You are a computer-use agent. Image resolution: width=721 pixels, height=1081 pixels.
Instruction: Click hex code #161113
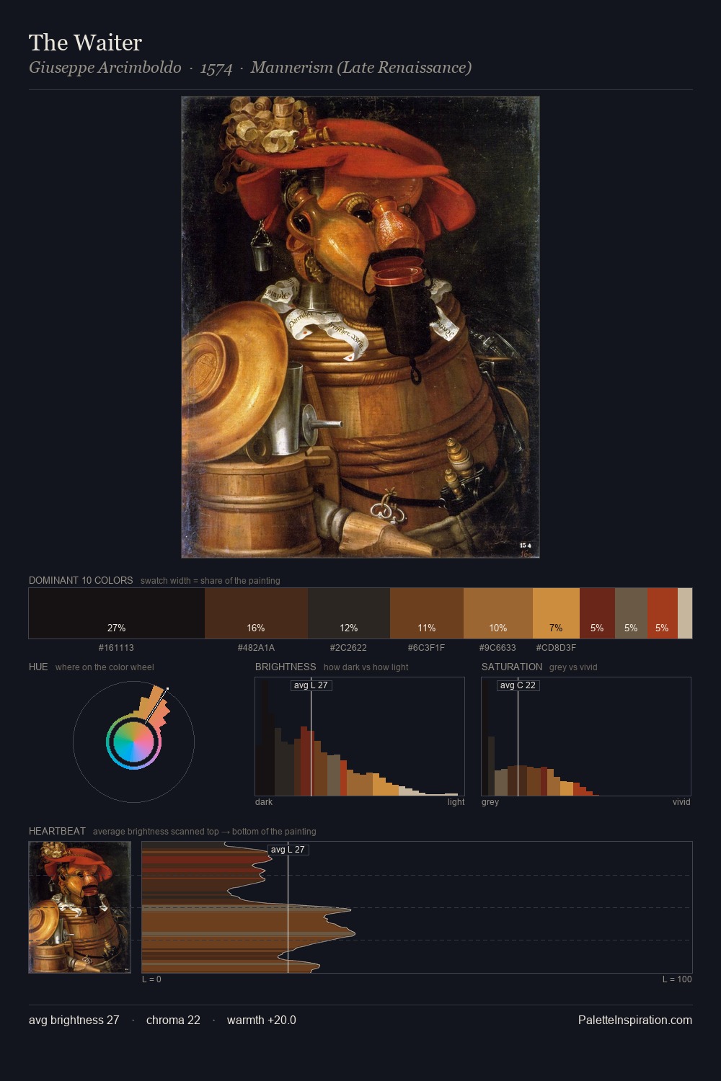tap(116, 648)
